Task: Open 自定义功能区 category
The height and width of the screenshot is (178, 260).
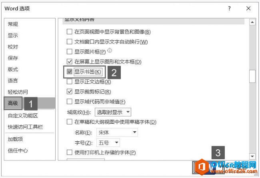Action: (x=30, y=115)
